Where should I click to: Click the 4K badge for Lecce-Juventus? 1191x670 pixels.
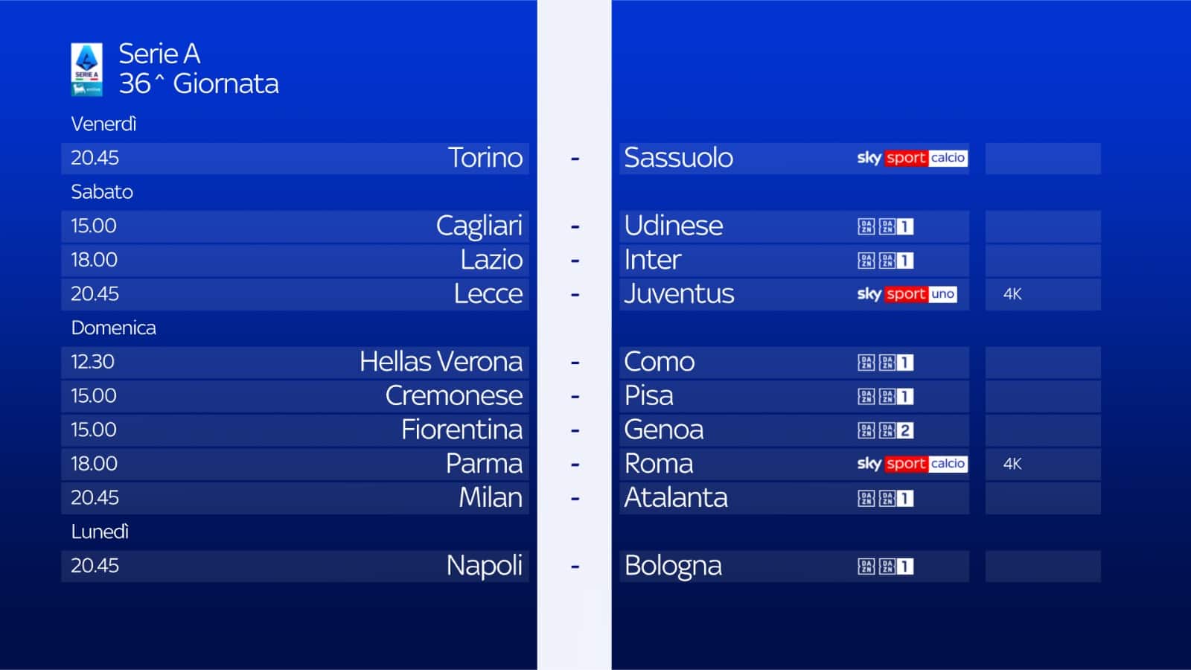tap(1012, 294)
